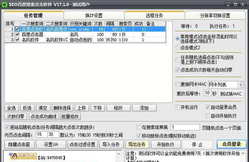Click the 停止 button
The height and width of the screenshot is (162, 249).
(197, 145)
